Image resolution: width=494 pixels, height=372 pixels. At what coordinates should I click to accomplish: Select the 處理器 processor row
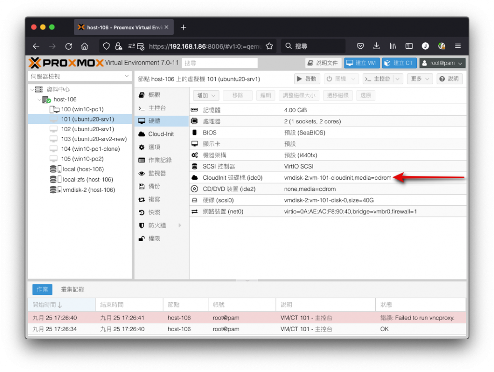pyautogui.click(x=328, y=121)
